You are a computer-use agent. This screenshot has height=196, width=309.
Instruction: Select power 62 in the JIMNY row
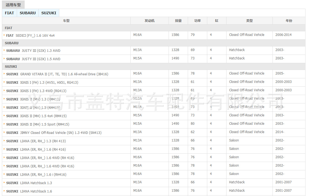193,132
